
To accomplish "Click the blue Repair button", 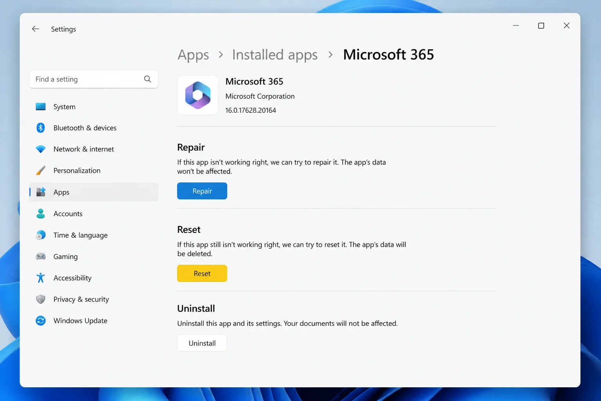I will click(202, 191).
